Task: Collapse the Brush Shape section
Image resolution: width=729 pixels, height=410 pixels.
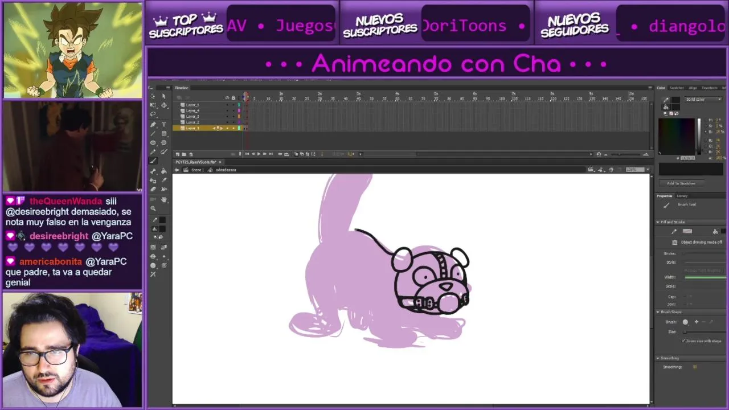Action: [657, 312]
